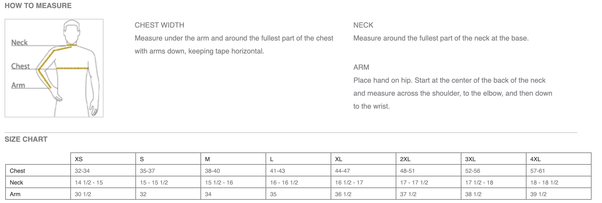Select arm measurement 38 1/2 cell

pos(473,194)
